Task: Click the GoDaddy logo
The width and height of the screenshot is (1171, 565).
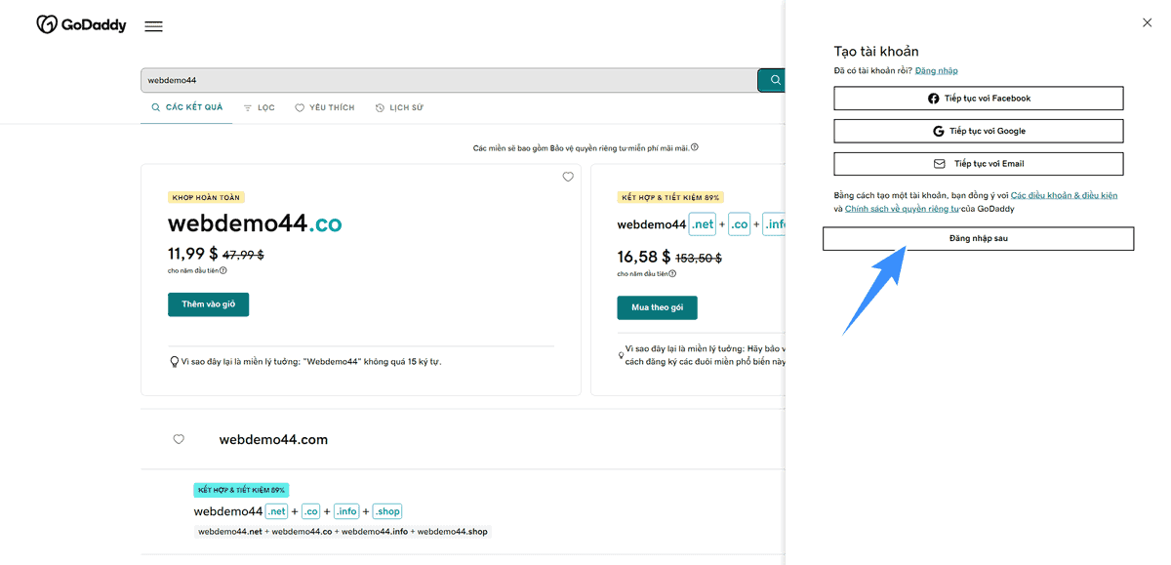Action: (x=81, y=24)
